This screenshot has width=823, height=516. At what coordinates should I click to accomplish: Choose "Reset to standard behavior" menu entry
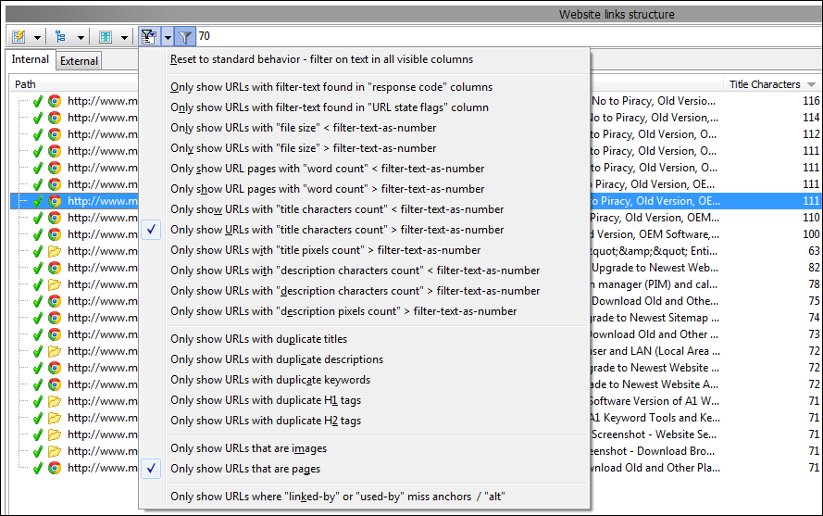tap(321, 59)
